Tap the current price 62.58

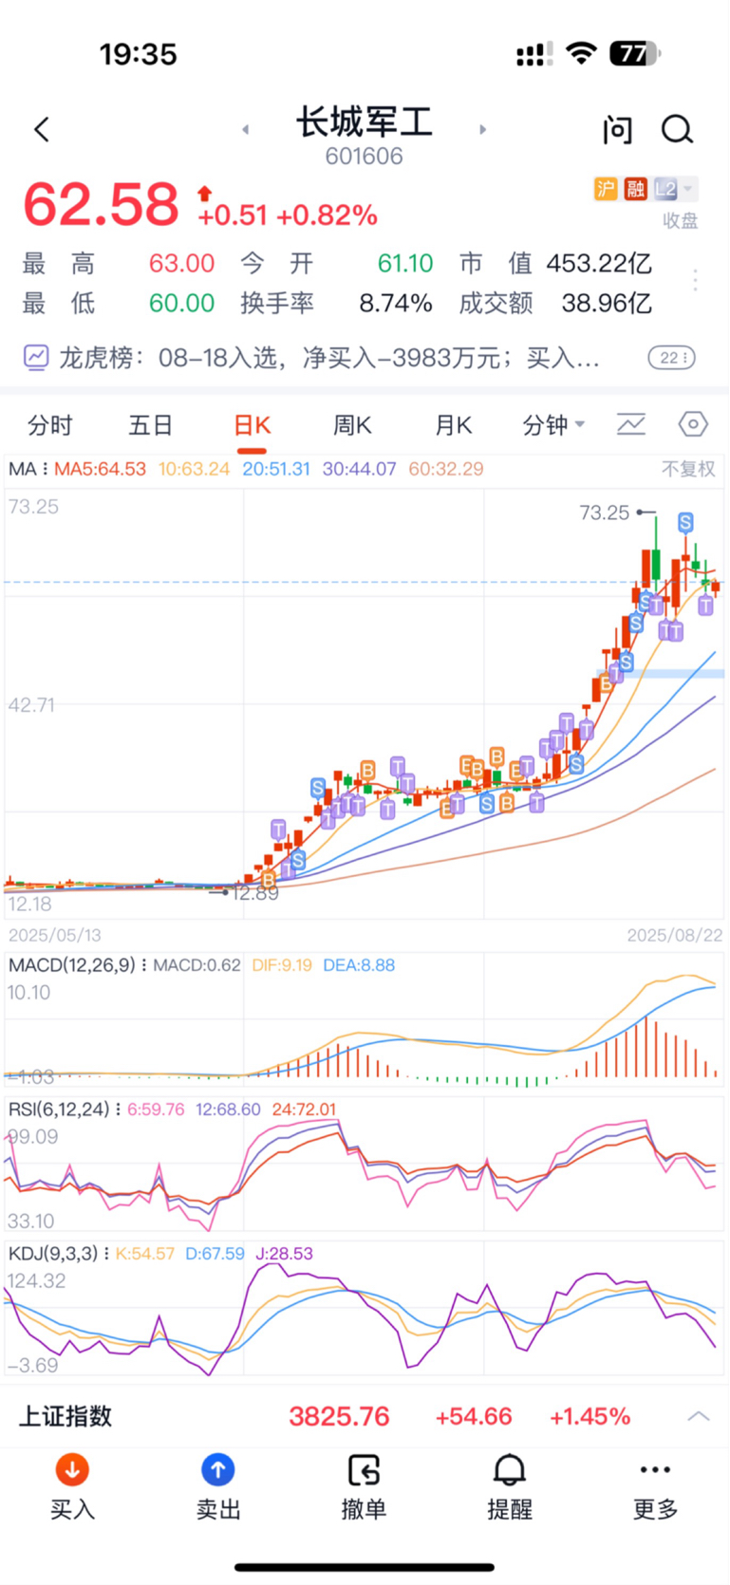point(101,204)
